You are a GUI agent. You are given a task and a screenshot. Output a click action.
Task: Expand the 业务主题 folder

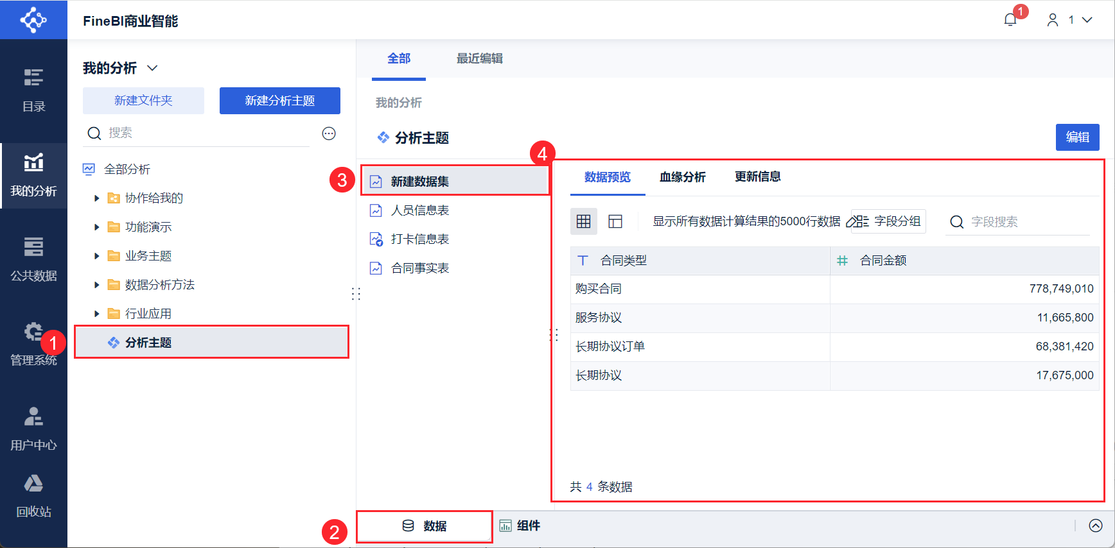click(x=97, y=256)
